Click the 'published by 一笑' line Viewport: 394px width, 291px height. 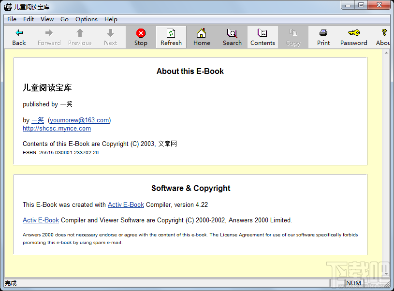(47, 104)
